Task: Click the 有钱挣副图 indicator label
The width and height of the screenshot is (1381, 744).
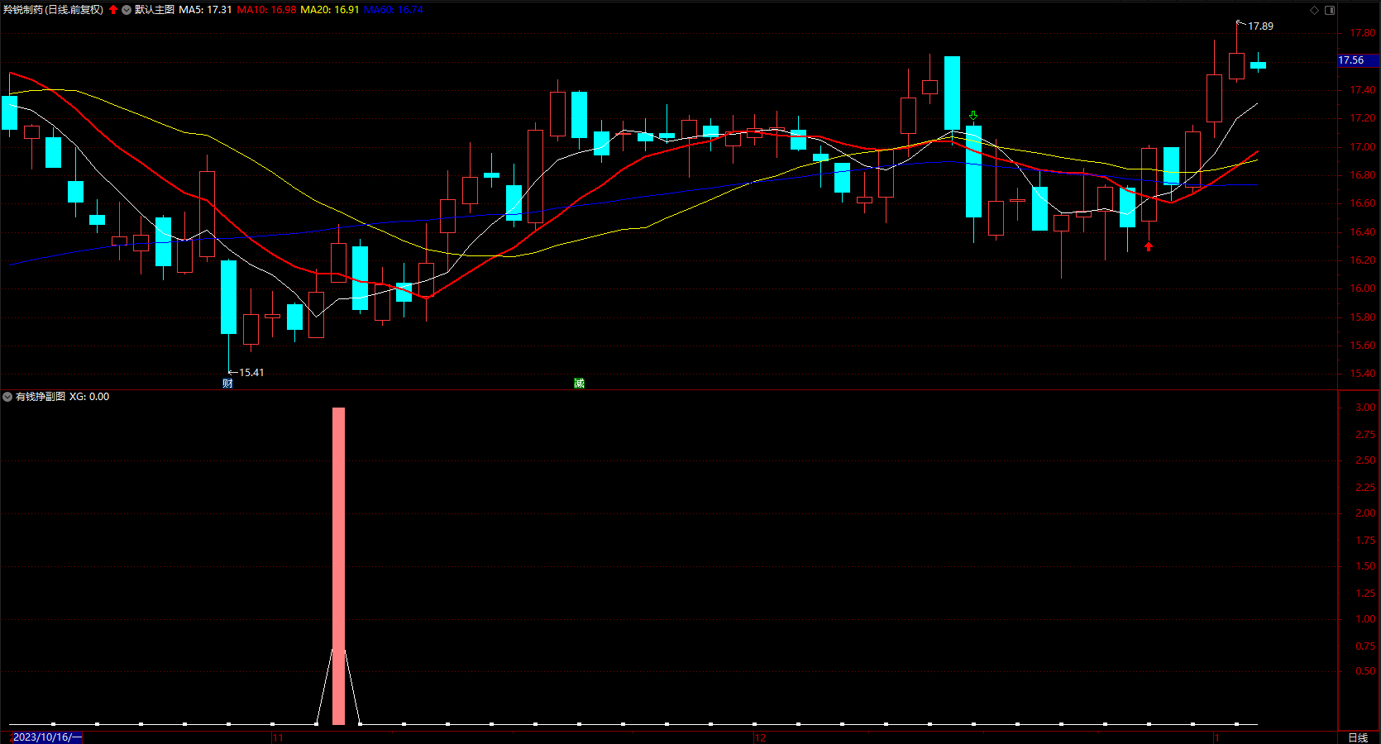Action: pyautogui.click(x=41, y=397)
